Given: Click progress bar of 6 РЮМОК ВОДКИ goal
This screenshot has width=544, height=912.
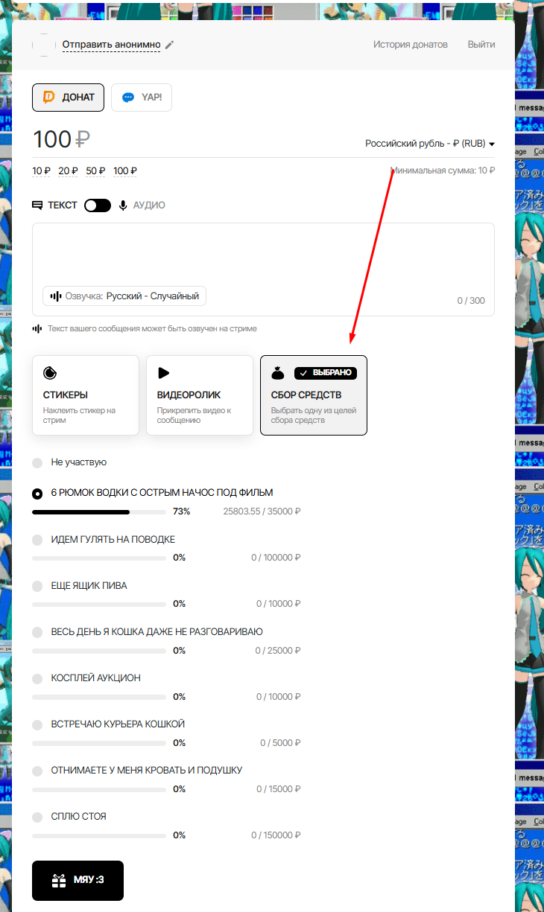Looking at the screenshot, I should point(99,512).
